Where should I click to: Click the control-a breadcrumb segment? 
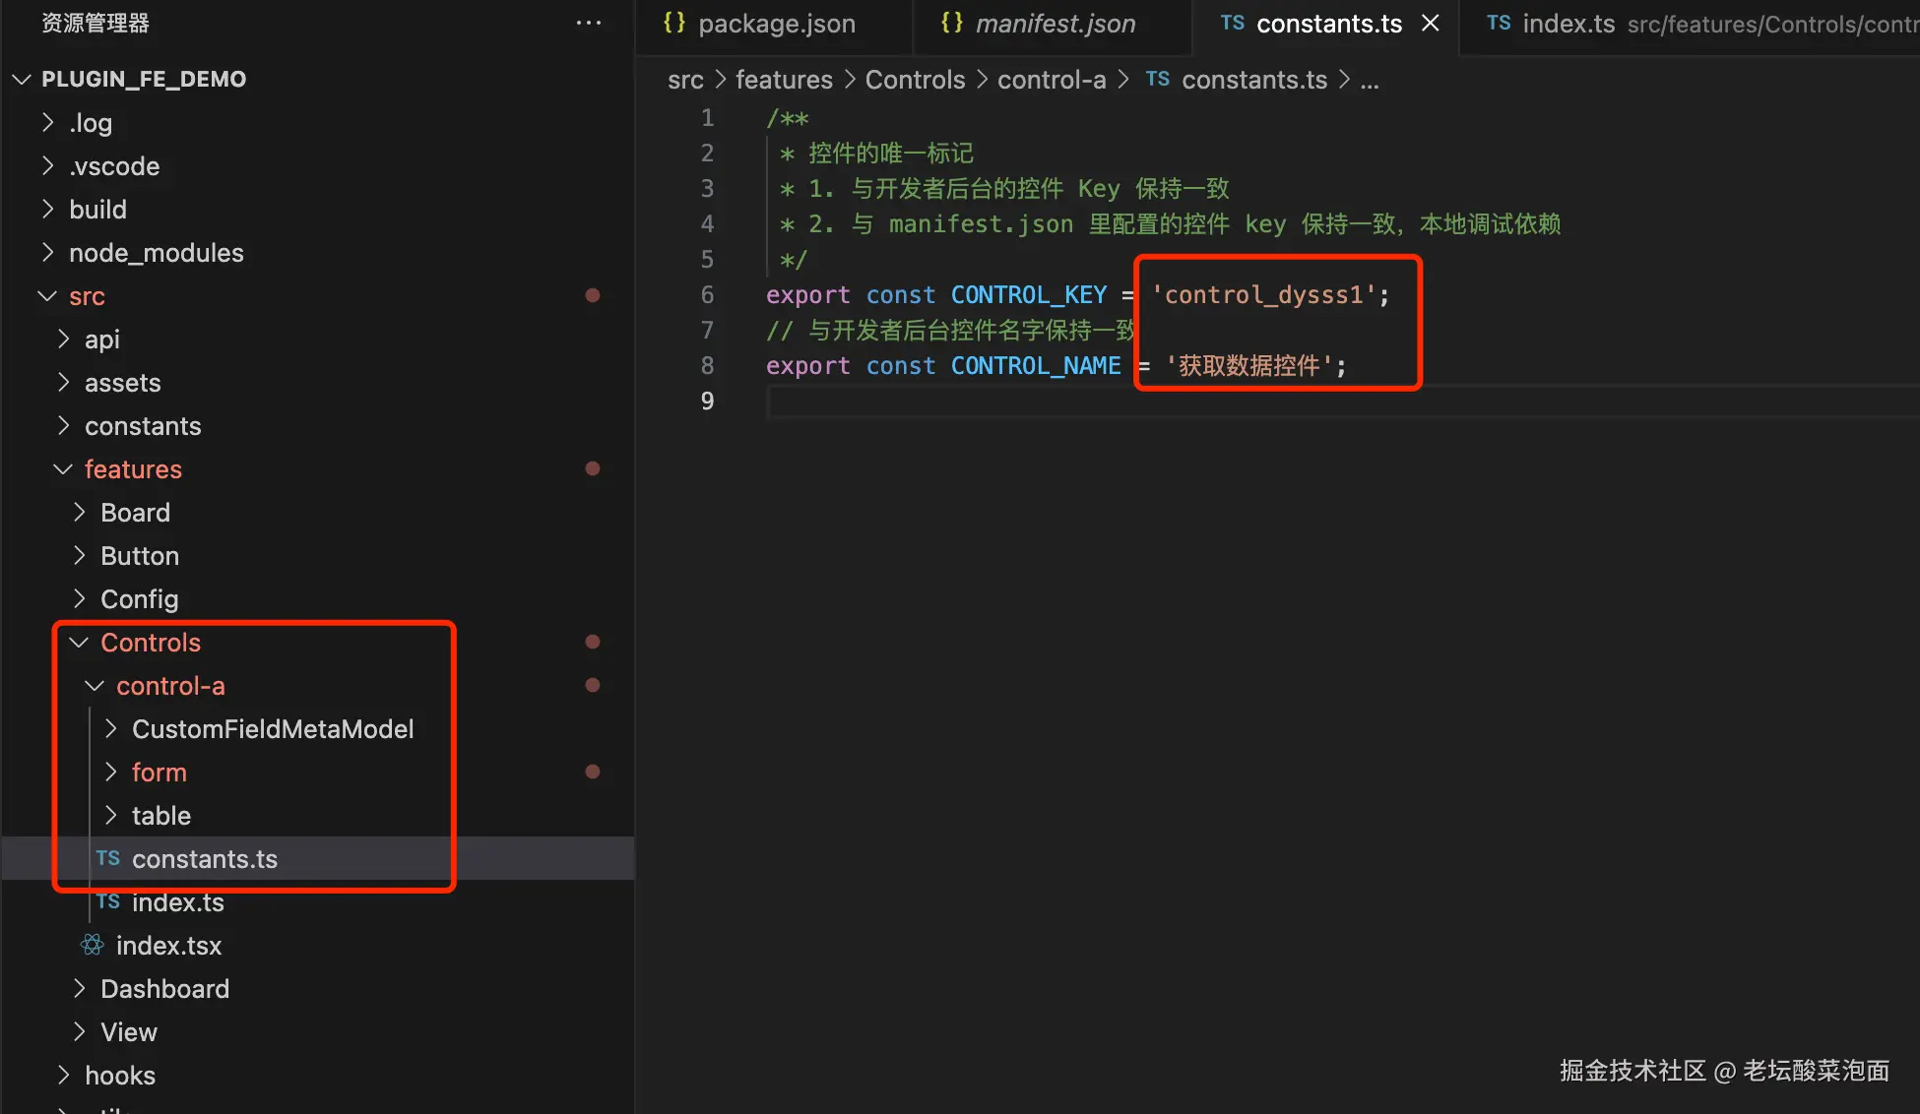[x=1052, y=80]
